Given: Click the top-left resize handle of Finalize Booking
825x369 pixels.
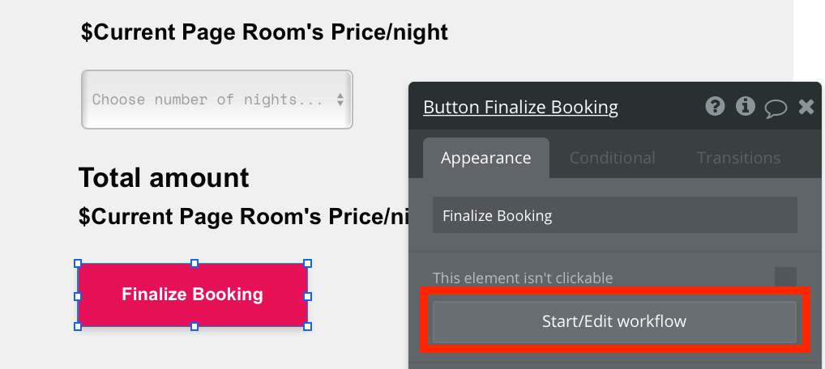Looking at the screenshot, I should point(78,263).
